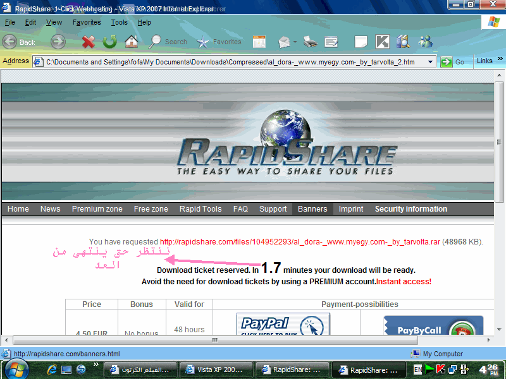The image size is (506, 379).
Task: Open the Free zone nav link
Action: click(x=151, y=209)
